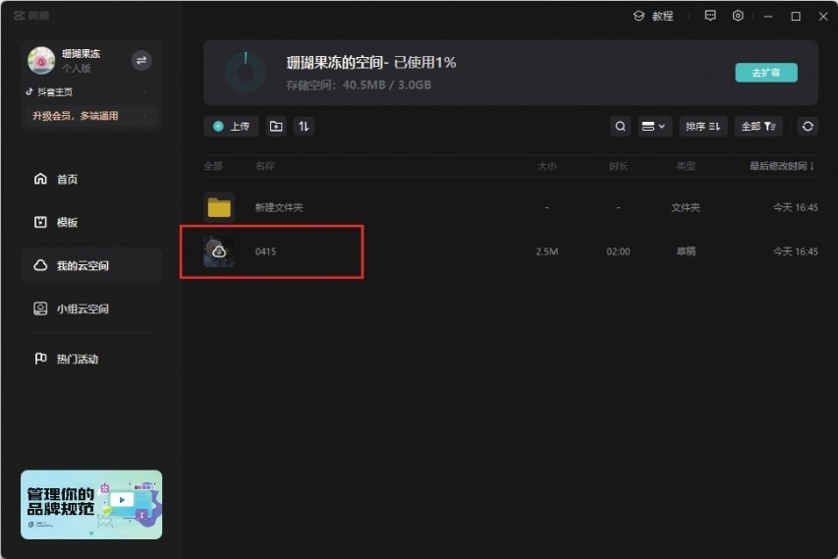Open transfer list up-down arrows icon

pos(304,126)
